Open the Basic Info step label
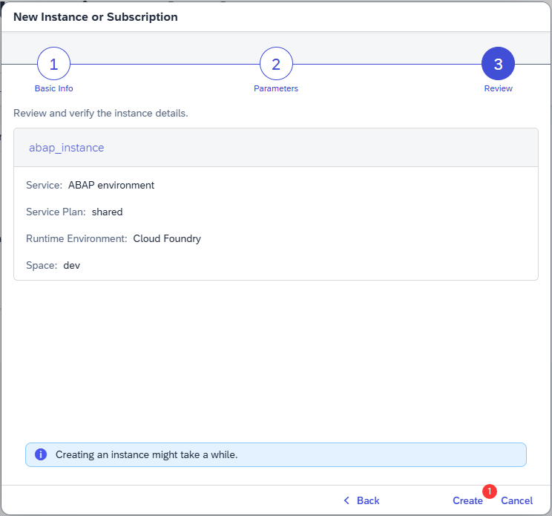Viewport: 552px width, 516px height. (x=54, y=88)
